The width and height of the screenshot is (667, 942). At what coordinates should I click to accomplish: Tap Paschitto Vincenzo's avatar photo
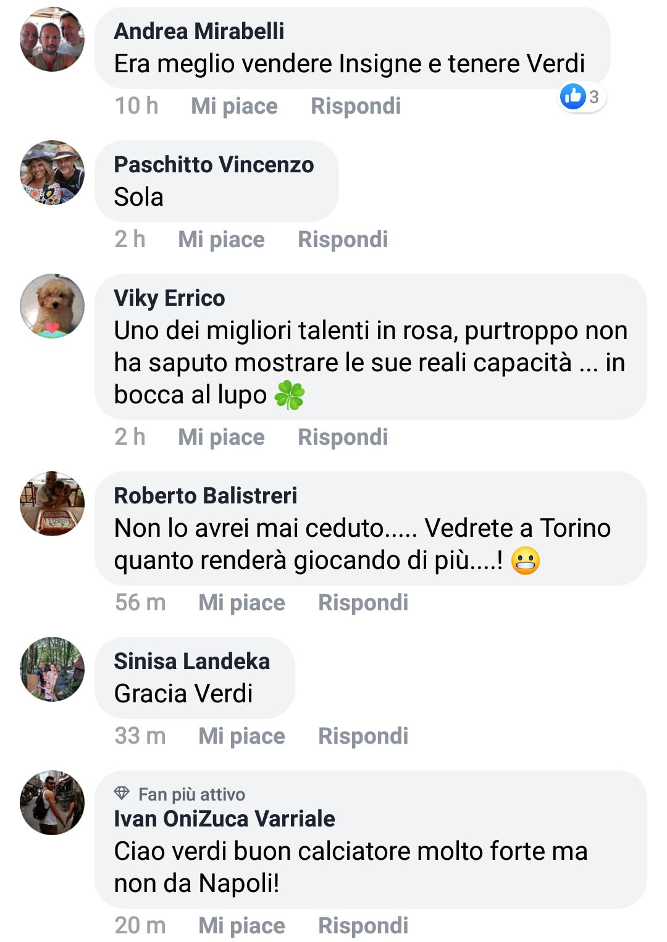(x=52, y=173)
